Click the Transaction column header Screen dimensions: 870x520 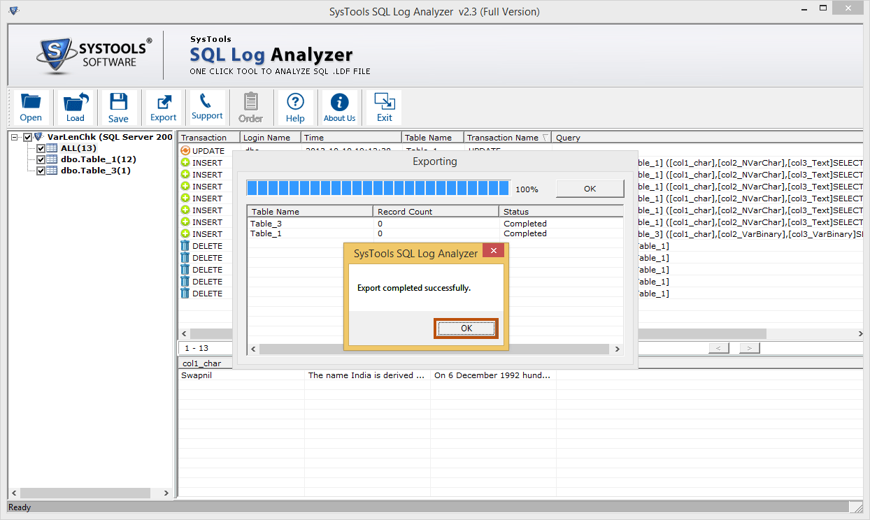pos(209,138)
